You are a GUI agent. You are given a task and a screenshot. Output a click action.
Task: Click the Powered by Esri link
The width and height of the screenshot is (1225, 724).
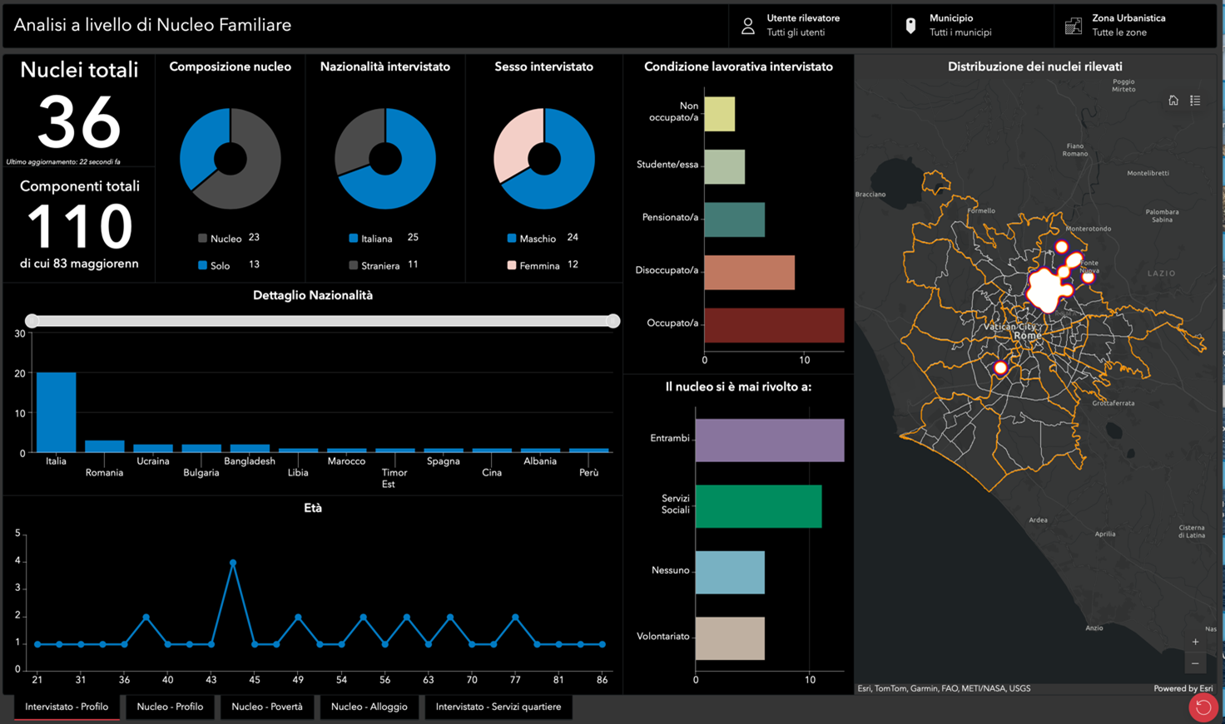pos(1183,688)
